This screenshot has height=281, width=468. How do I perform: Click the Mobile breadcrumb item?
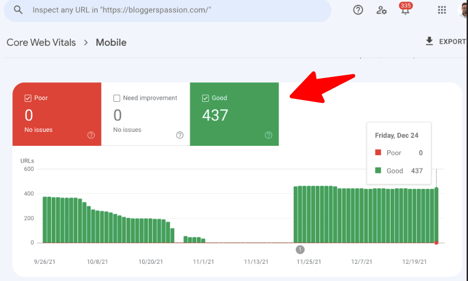point(111,43)
